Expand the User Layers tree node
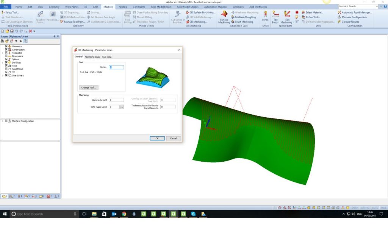 [3, 75]
